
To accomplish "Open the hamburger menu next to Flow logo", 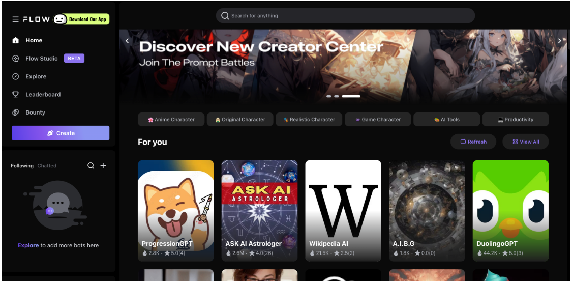I will pos(15,19).
